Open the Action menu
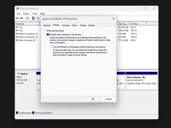The width and height of the screenshot is (171, 128). pyautogui.click(x=26, y=14)
